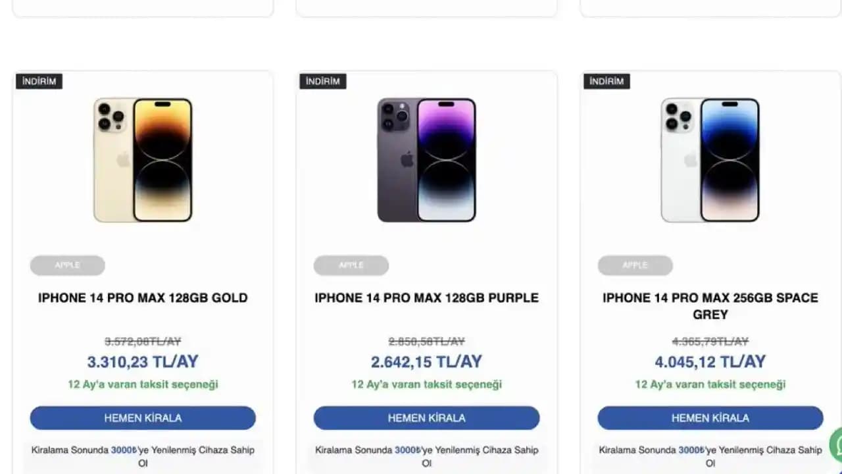Viewport: 842px width, 474px height.
Task: Click the İNDİRİM badge on the Gold iPhone card
Action: (x=39, y=81)
